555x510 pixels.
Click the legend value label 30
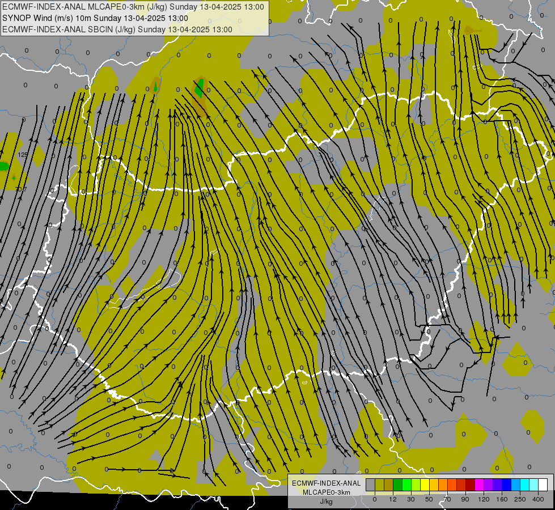pyautogui.click(x=411, y=499)
